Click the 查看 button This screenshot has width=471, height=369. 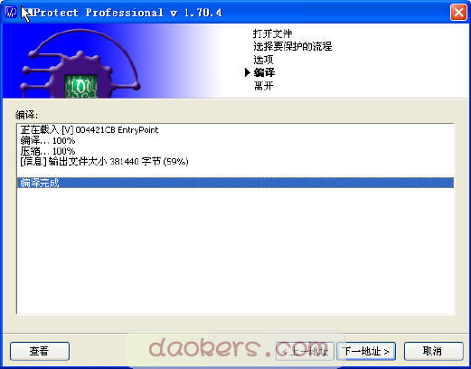pyautogui.click(x=40, y=351)
